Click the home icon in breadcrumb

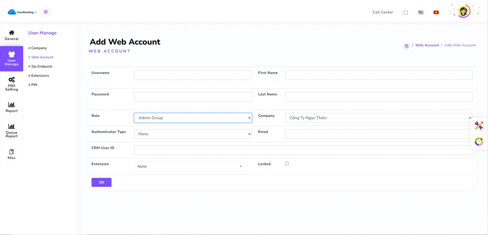406,46
